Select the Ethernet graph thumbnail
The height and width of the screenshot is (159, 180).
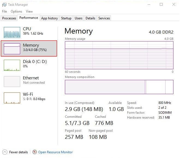12,81
